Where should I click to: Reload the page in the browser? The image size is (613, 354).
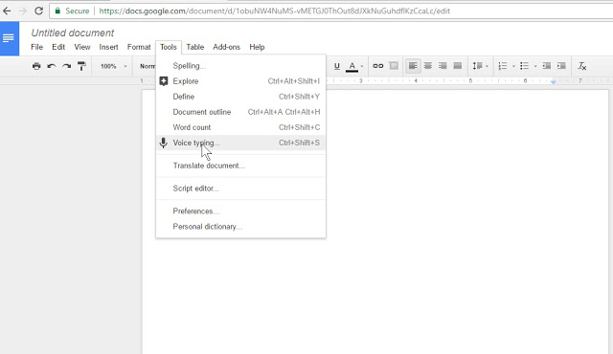click(x=38, y=11)
